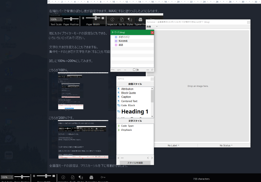Toggle the checkbox in the Keywords panel footer
Viewport: 261px width, 182px height.
(134, 70)
